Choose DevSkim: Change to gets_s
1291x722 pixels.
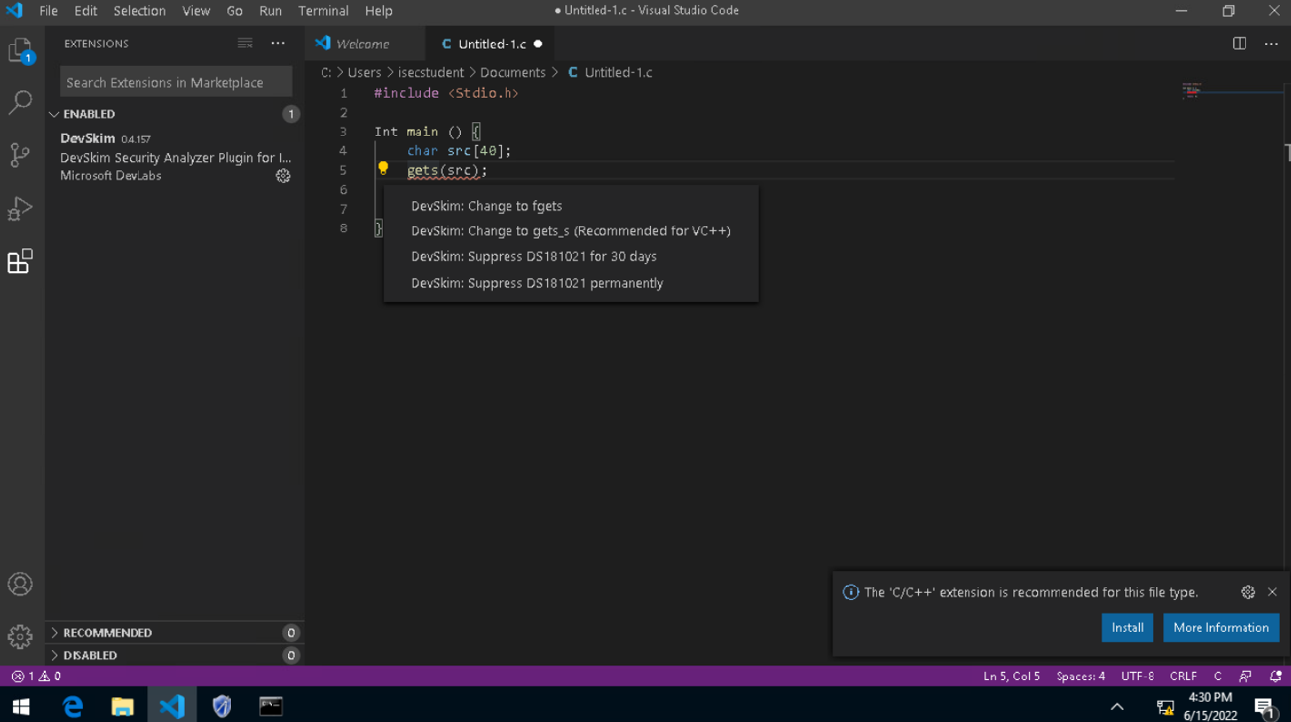click(x=571, y=231)
